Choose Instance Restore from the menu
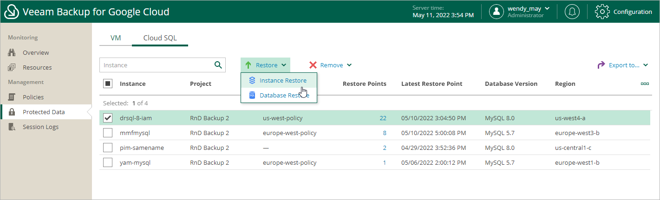The height and width of the screenshot is (200, 660). [x=279, y=80]
